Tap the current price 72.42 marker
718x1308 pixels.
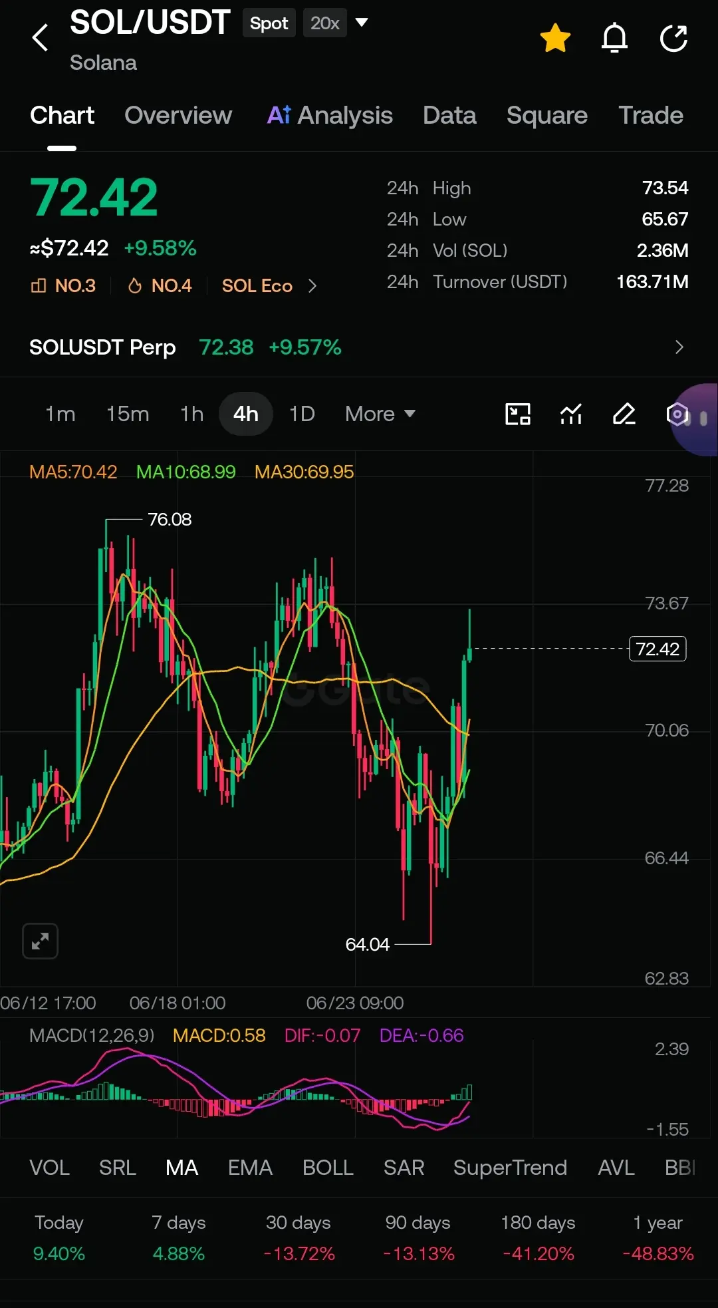pos(658,649)
